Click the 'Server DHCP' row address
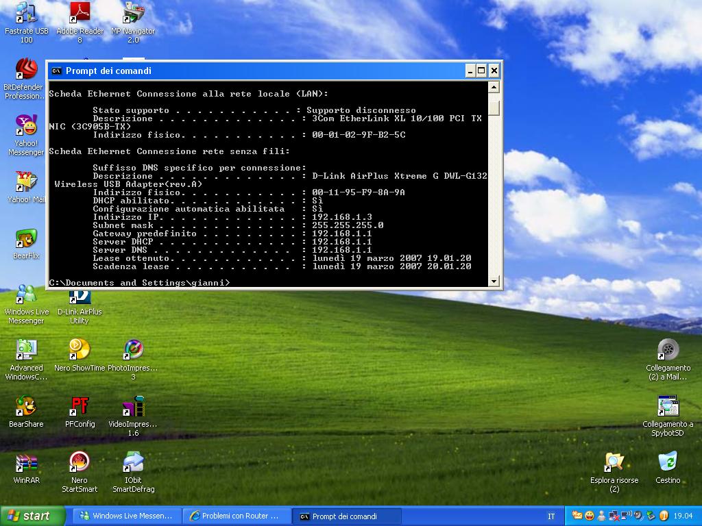 [342, 242]
